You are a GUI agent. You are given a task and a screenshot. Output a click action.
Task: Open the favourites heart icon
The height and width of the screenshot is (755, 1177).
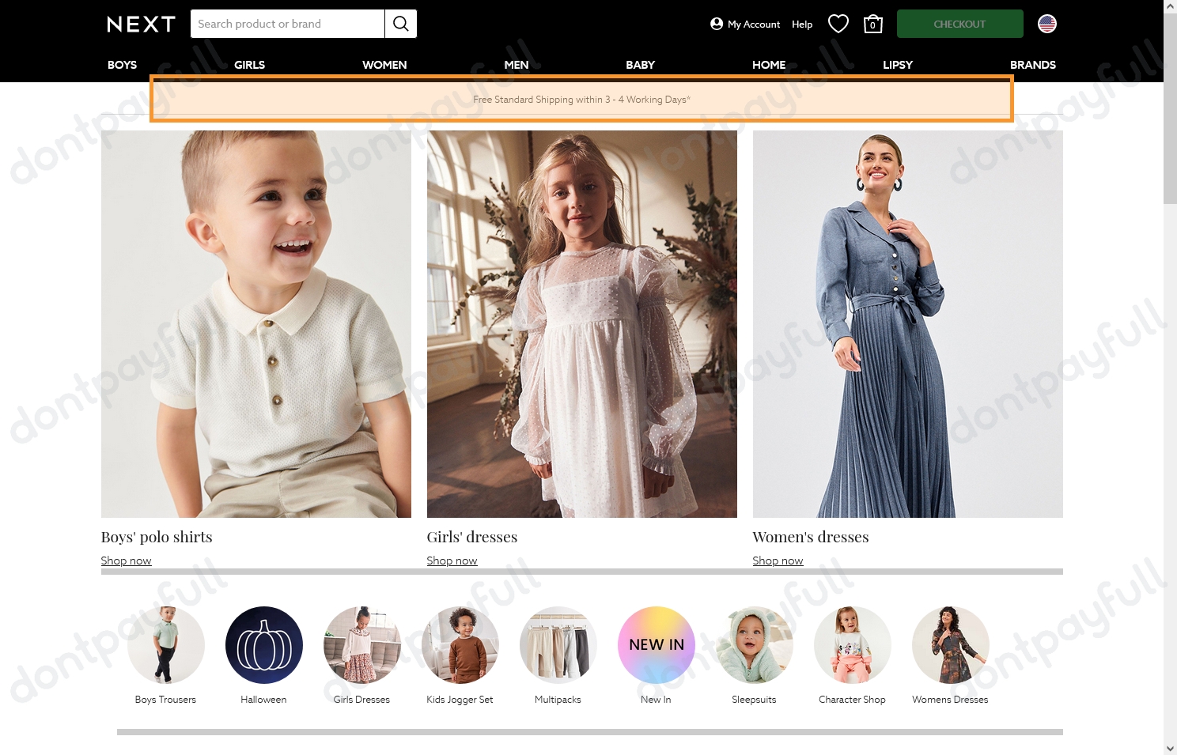tap(838, 24)
